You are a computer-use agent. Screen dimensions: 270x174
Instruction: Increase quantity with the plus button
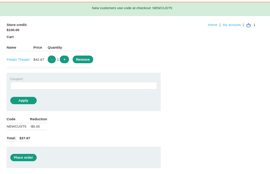[64, 60]
